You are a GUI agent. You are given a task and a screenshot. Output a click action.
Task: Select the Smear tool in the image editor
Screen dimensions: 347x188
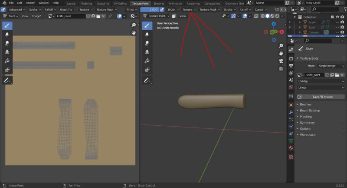point(7,43)
